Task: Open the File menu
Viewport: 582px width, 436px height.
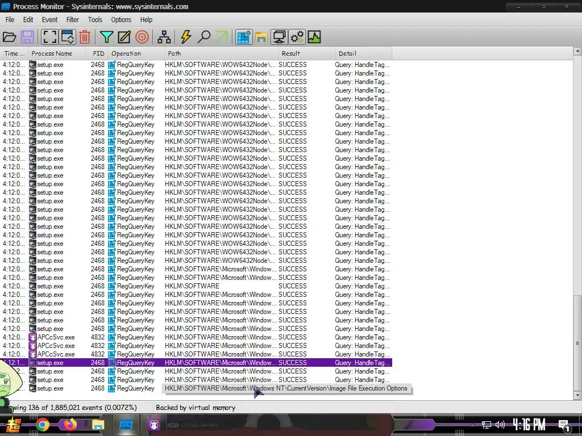Action: [10, 20]
